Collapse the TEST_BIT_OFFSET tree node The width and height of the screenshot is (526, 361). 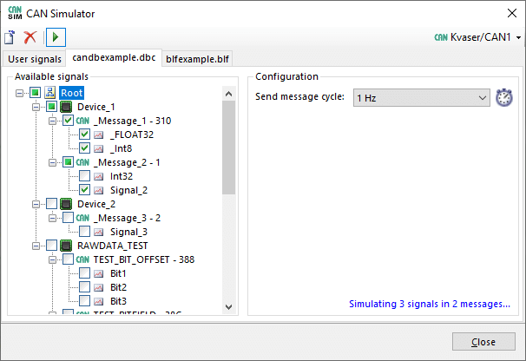[52, 259]
